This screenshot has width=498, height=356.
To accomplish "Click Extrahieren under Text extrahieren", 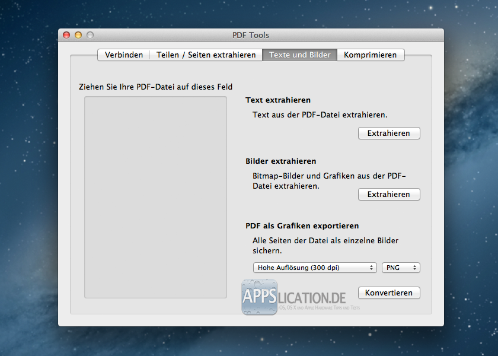I will coord(389,133).
